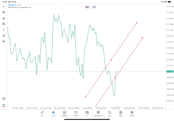This screenshot has width=174, height=121.
Task: Open the กล่องจดหมาย mailbox tab
Action: 98,113
